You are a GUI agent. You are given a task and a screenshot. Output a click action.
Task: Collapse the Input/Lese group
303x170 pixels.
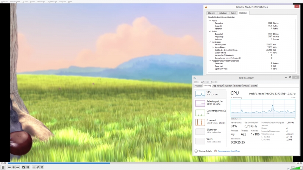(210, 42)
